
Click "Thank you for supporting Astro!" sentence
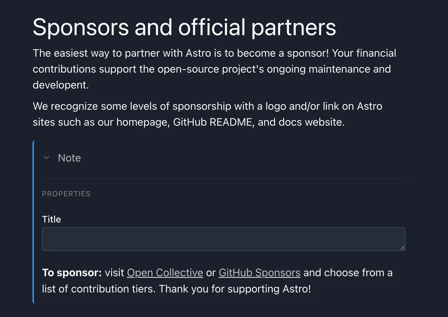(235, 289)
